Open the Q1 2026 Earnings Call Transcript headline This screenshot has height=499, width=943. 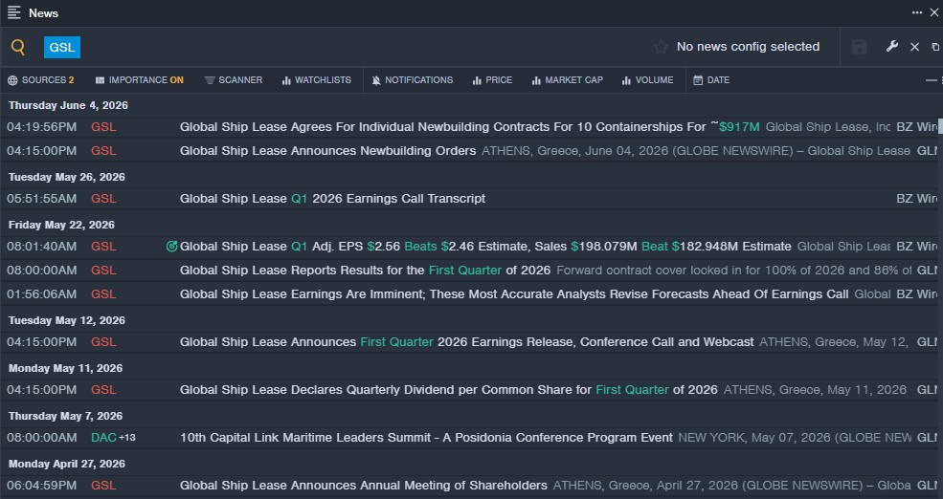[x=332, y=198]
